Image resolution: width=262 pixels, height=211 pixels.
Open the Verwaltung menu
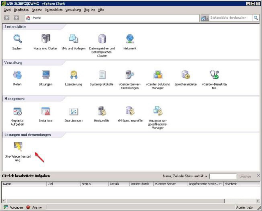(x=73, y=10)
